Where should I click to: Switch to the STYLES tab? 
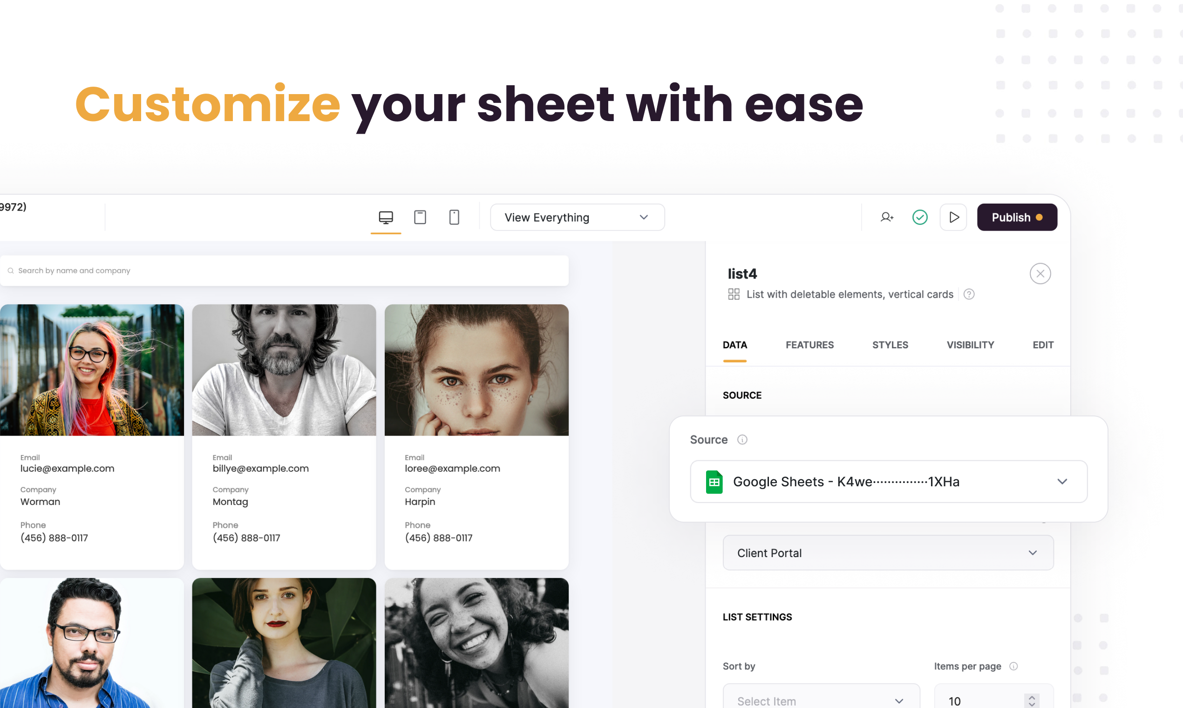[890, 345]
